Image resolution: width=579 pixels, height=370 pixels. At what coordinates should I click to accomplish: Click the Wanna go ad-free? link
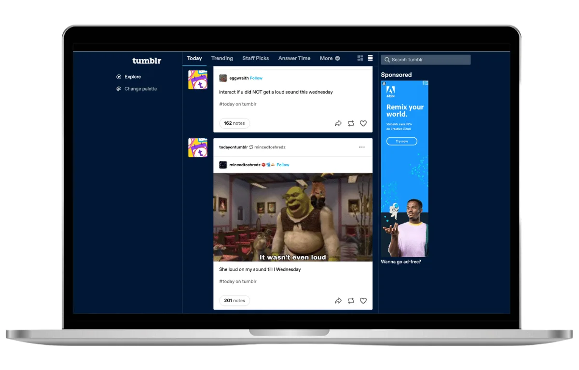tap(401, 262)
